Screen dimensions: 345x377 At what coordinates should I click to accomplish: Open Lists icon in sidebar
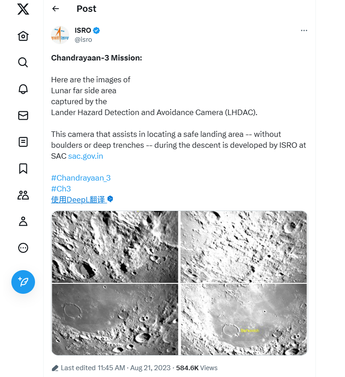(x=23, y=142)
